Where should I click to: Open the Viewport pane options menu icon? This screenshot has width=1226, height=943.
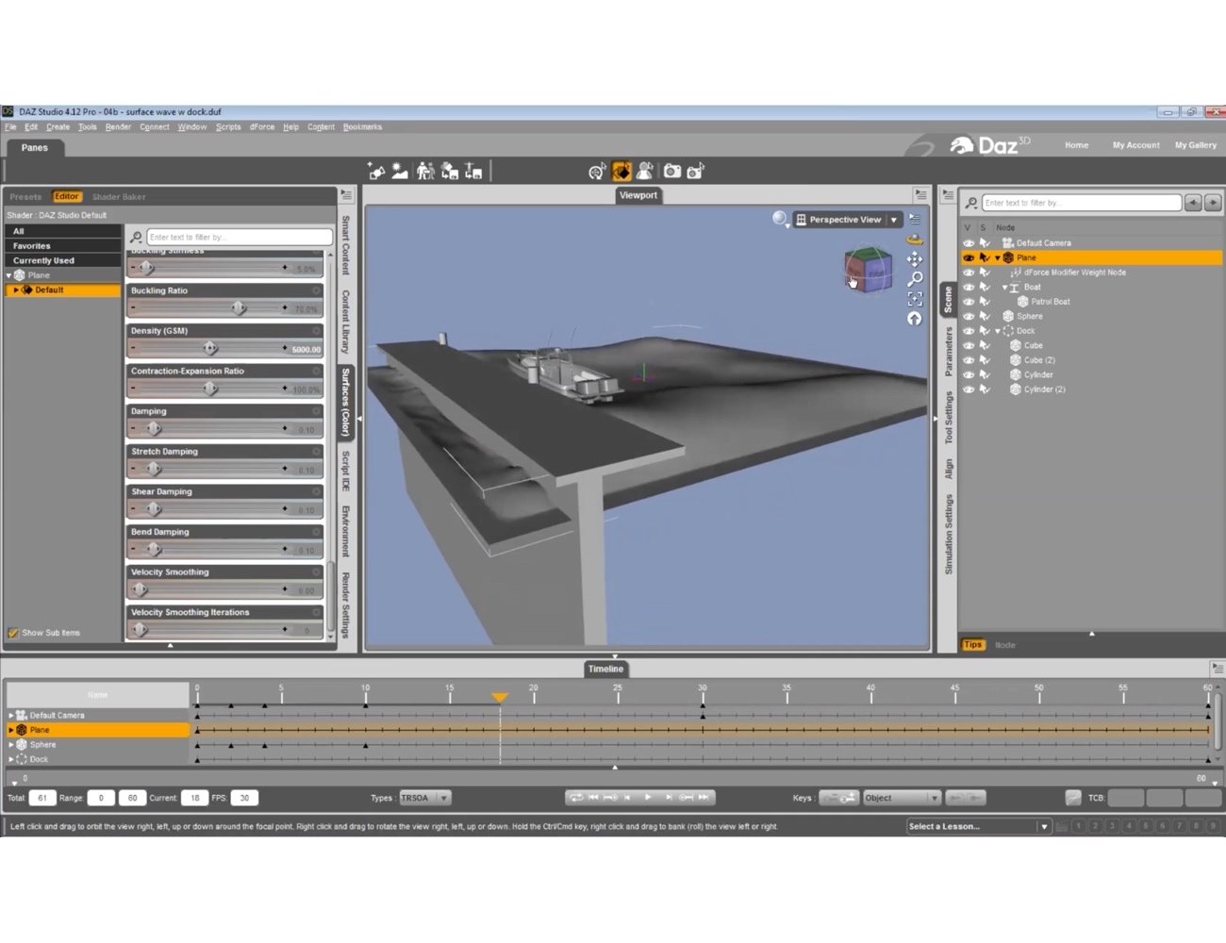(x=920, y=194)
